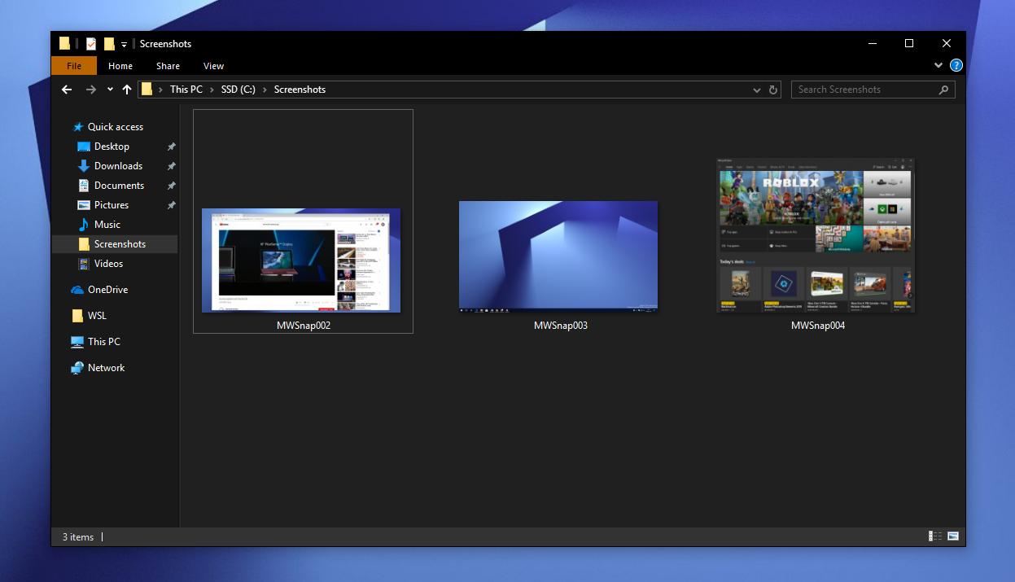Select This PC in the address bar

[186, 90]
